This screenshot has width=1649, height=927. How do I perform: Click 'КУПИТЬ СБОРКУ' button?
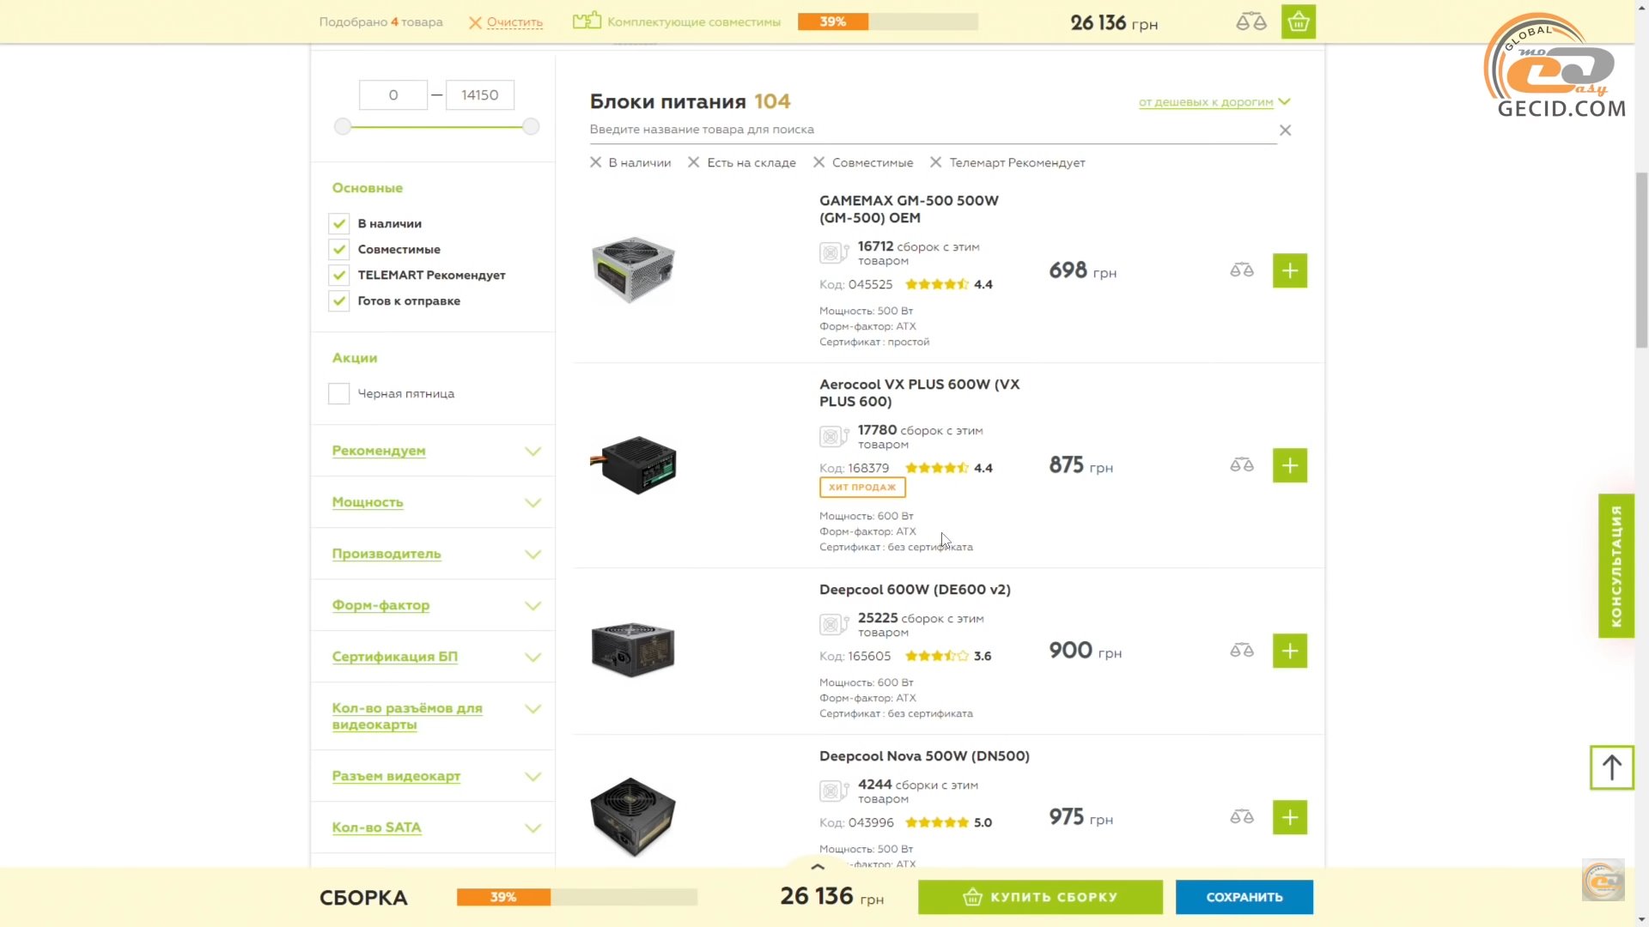coord(1040,897)
